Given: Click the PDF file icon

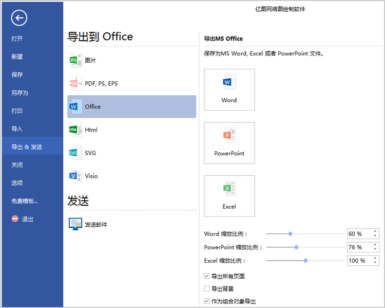Looking at the screenshot, I should coord(75,83).
